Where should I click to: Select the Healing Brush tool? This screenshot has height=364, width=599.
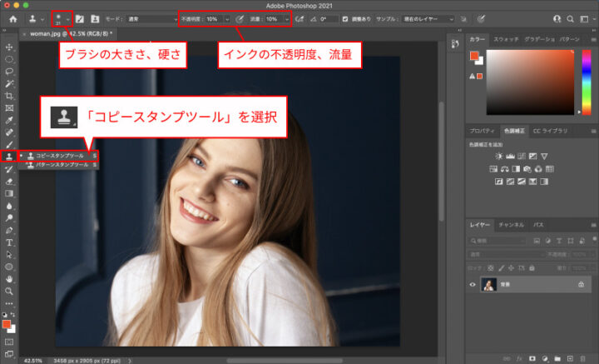[9, 132]
